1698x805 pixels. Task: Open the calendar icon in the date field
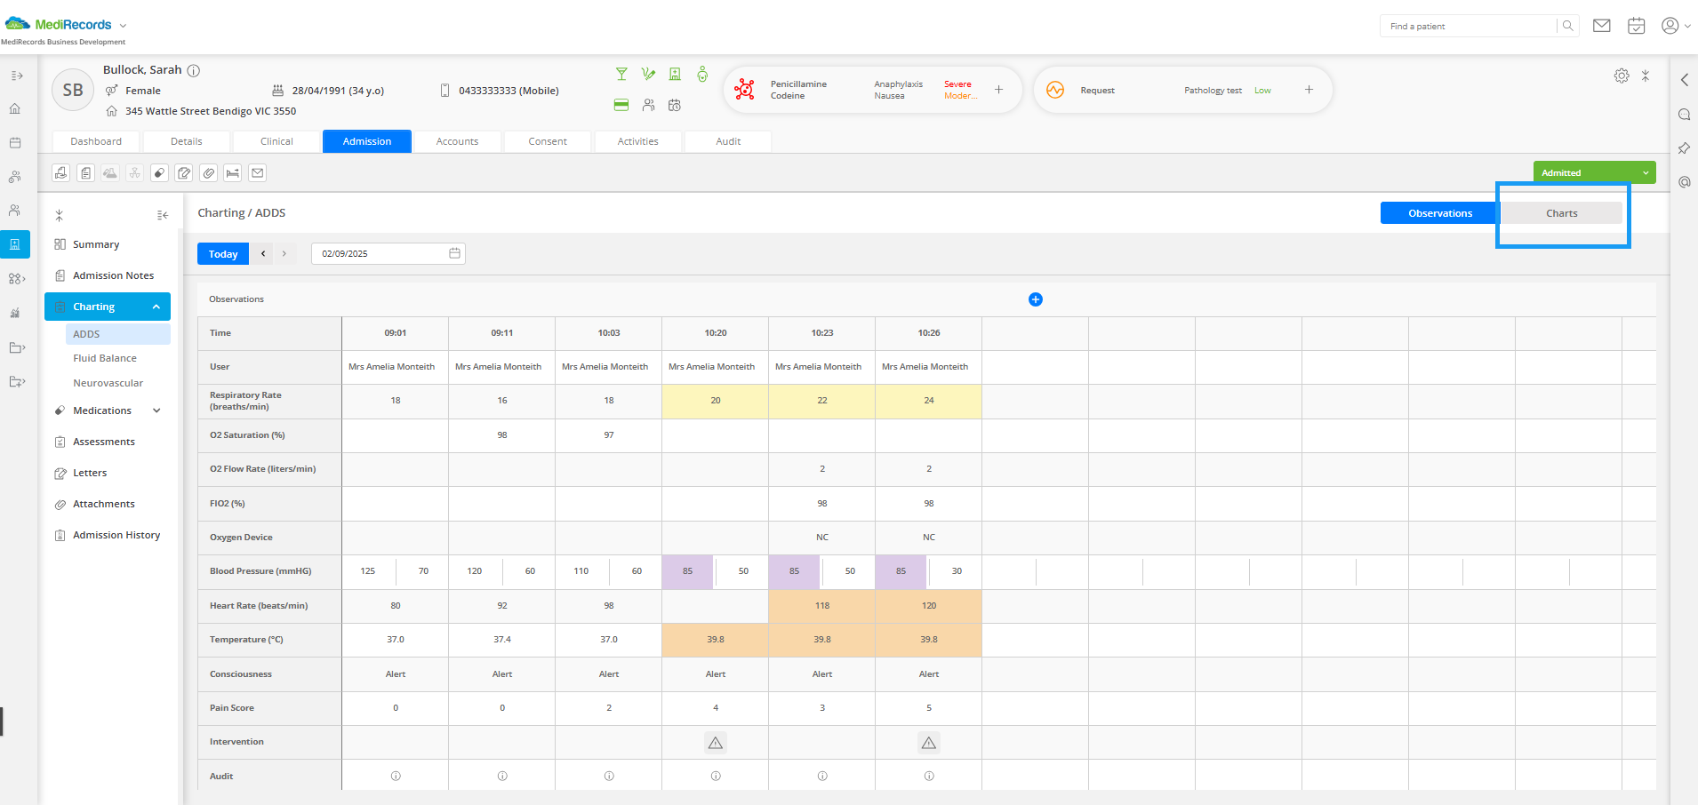point(454,253)
